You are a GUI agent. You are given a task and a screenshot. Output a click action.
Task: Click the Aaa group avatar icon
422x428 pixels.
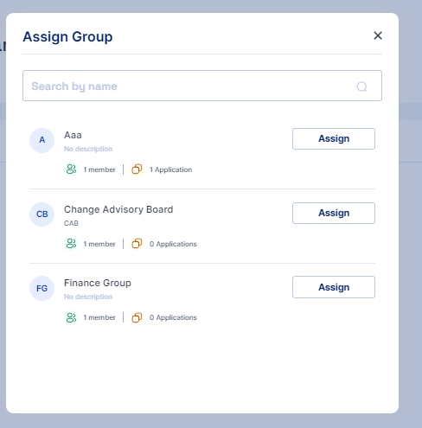point(42,140)
